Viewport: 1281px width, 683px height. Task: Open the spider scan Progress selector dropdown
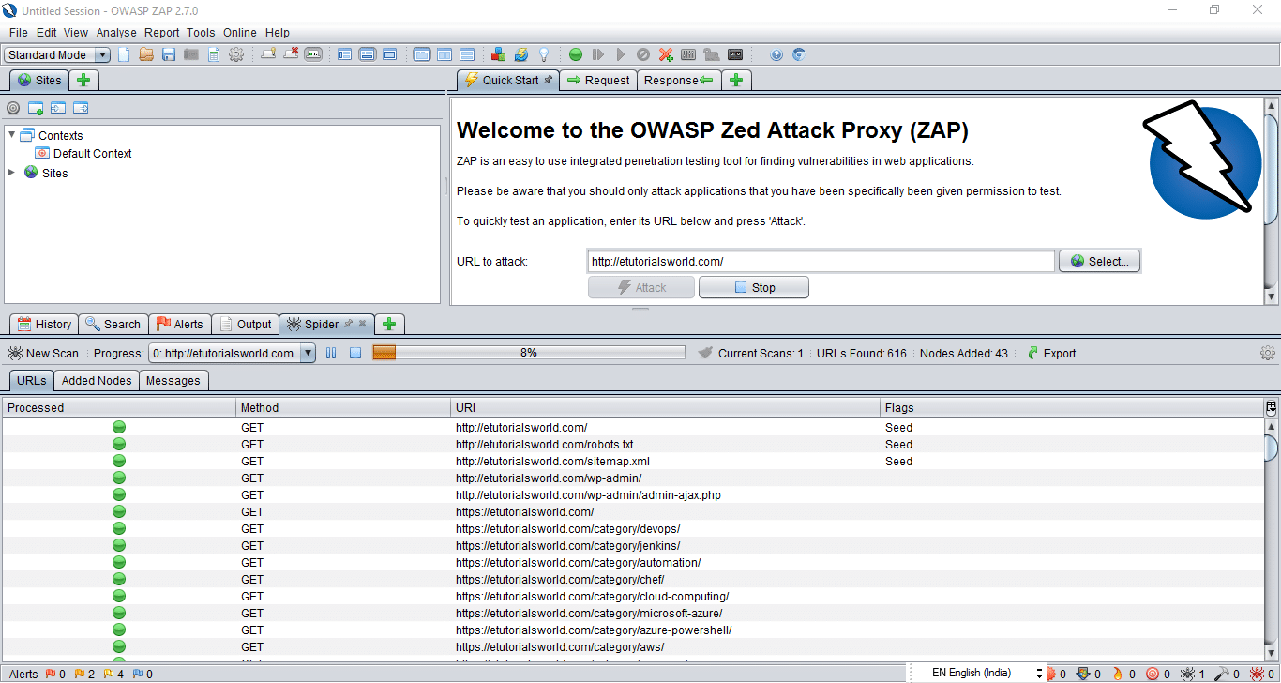pyautogui.click(x=308, y=354)
